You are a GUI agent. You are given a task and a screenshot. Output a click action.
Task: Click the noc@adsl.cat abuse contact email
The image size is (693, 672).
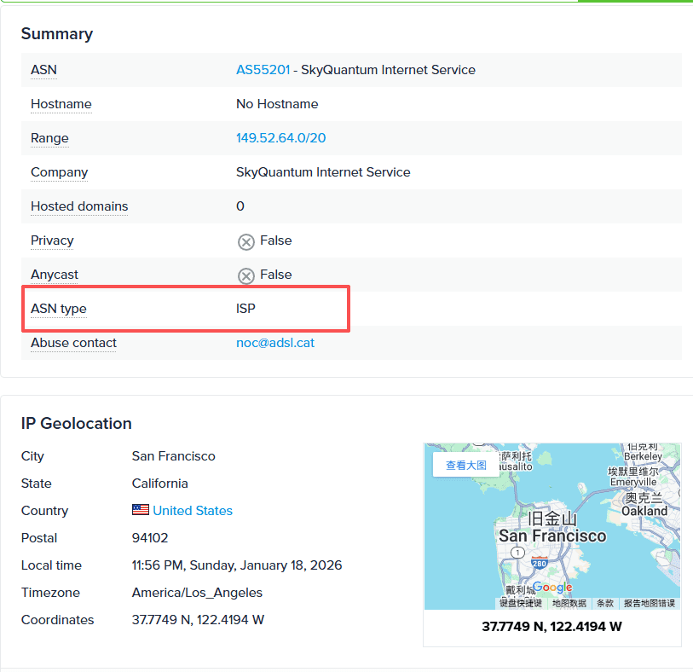pos(274,343)
